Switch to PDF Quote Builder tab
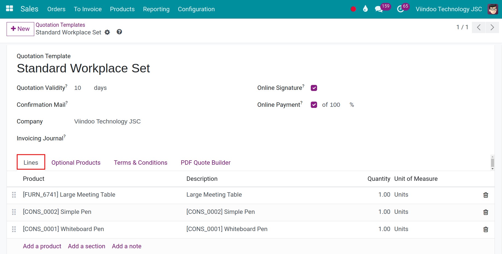The height and width of the screenshot is (254, 502). 206,163
